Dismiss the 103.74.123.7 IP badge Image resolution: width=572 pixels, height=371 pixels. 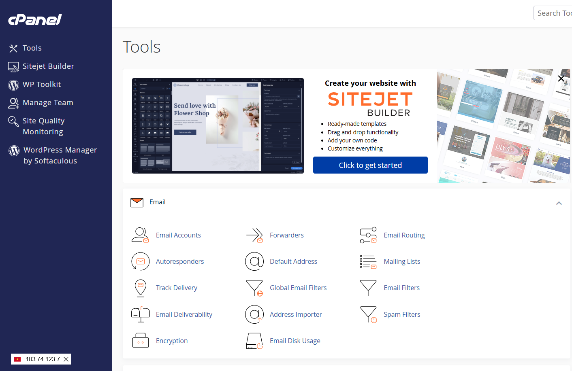click(x=66, y=359)
